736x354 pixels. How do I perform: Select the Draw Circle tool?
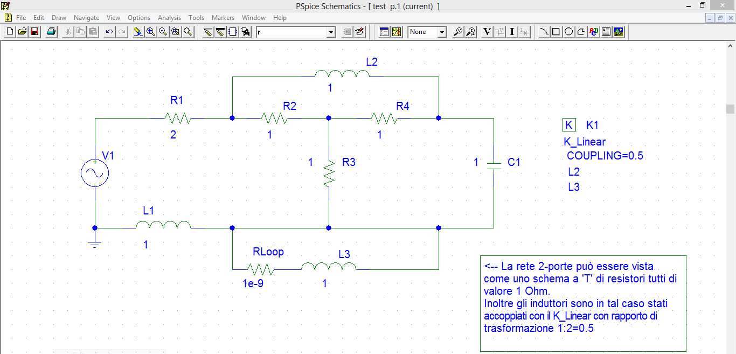pyautogui.click(x=568, y=32)
